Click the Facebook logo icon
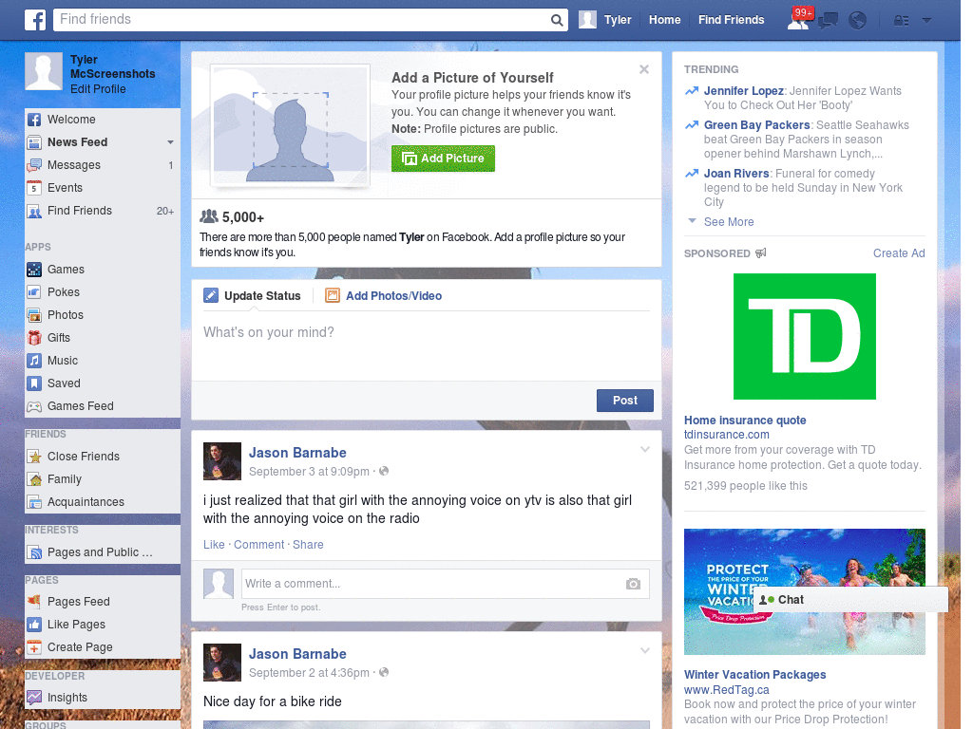Screen dimensions: 973x729 coord(35,20)
